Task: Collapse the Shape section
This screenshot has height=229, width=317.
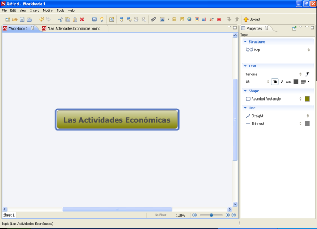Action: pos(245,91)
